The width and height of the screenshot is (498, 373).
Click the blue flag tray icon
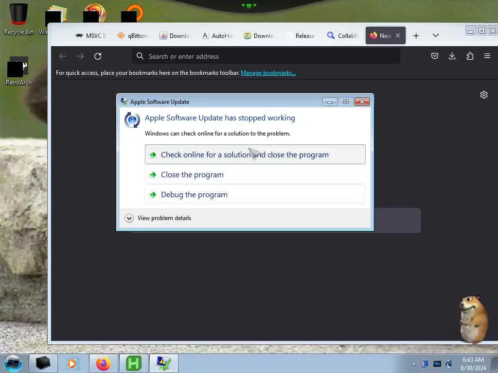pos(425,364)
